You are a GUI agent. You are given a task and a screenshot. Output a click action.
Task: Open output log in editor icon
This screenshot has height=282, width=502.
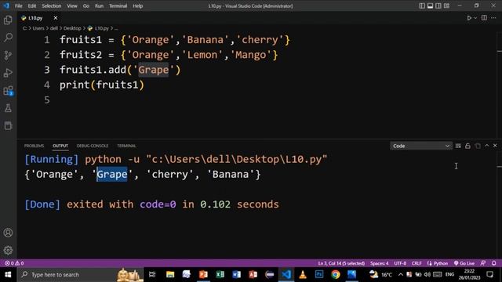point(478,146)
